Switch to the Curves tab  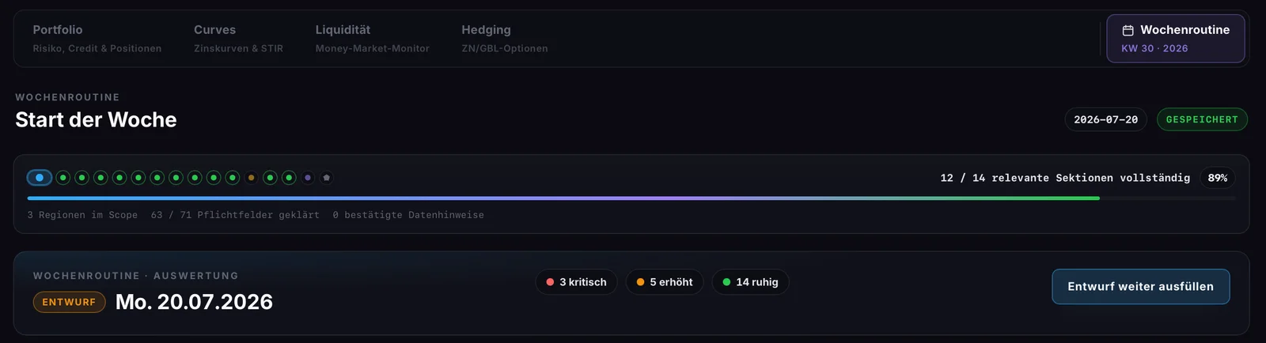(238, 39)
